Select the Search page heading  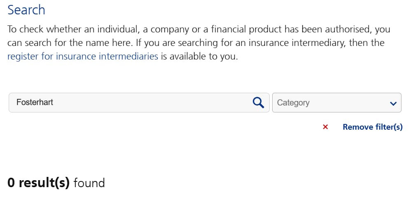point(26,10)
